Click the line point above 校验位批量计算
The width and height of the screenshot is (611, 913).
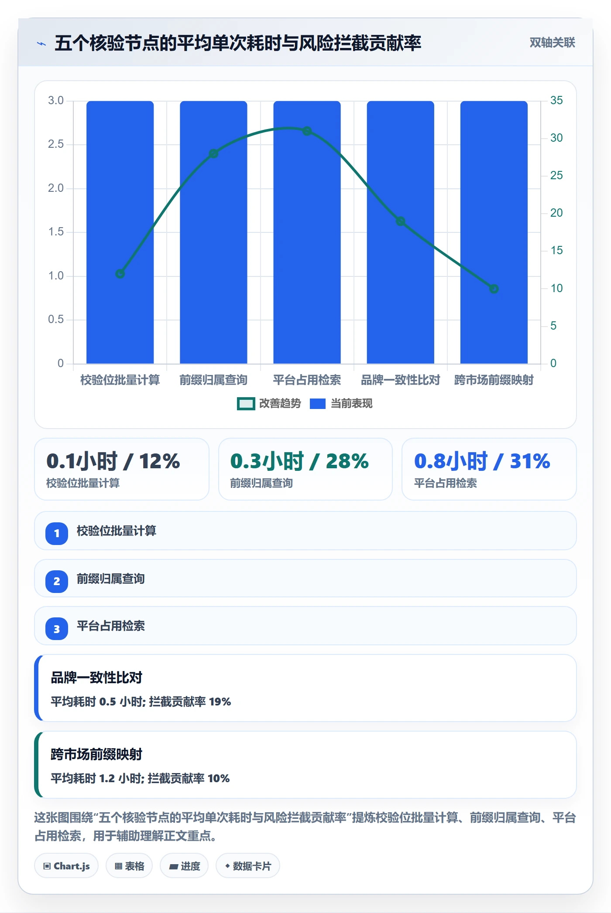pyautogui.click(x=120, y=274)
